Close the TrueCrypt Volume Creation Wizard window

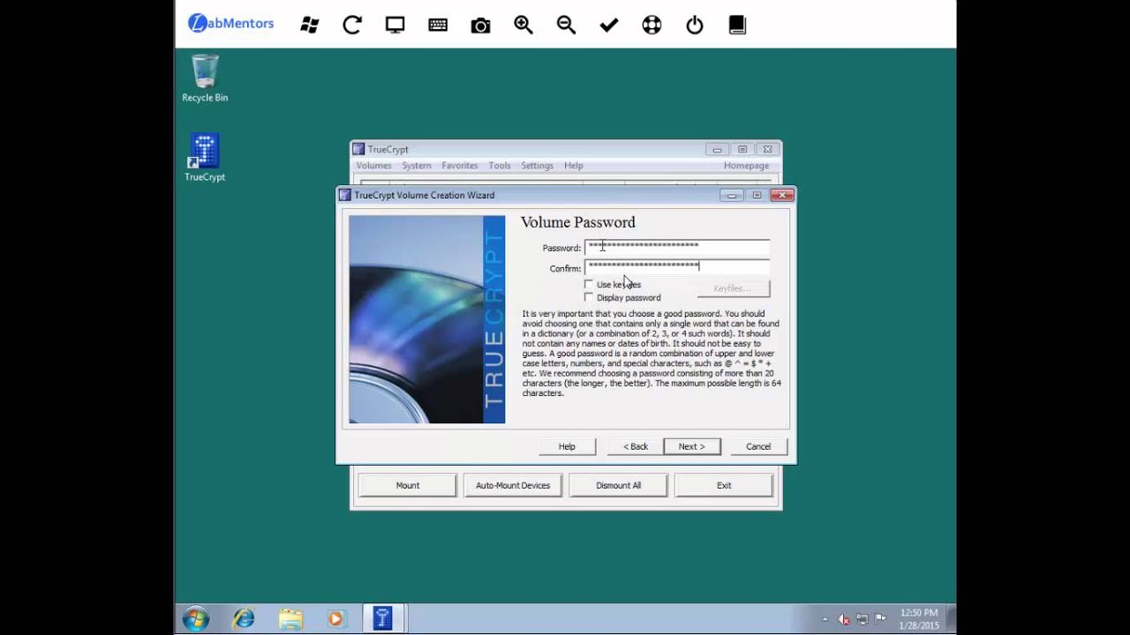[x=781, y=195]
